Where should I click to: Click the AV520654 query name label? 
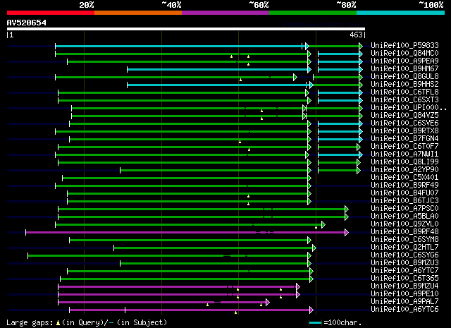(x=27, y=23)
